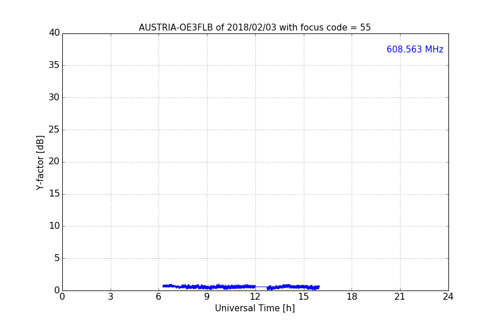
Task: Click Y-axis tick label 35
Action: [54, 65]
